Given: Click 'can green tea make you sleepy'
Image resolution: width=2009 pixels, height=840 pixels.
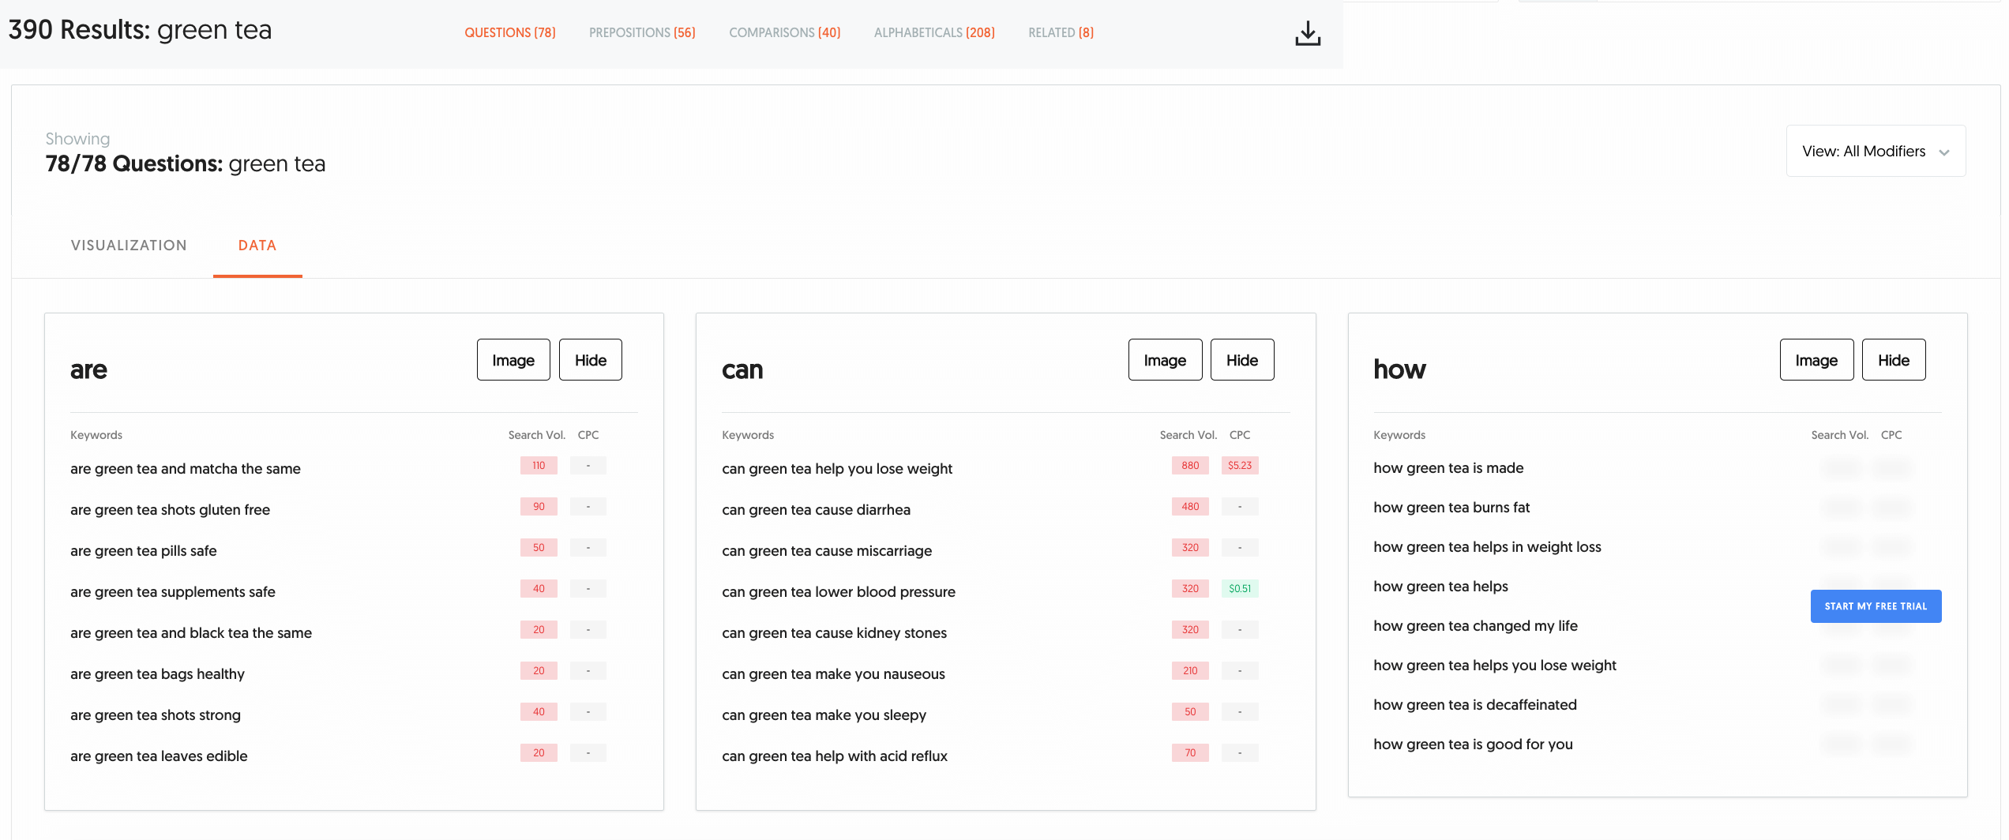Looking at the screenshot, I should pos(824,715).
